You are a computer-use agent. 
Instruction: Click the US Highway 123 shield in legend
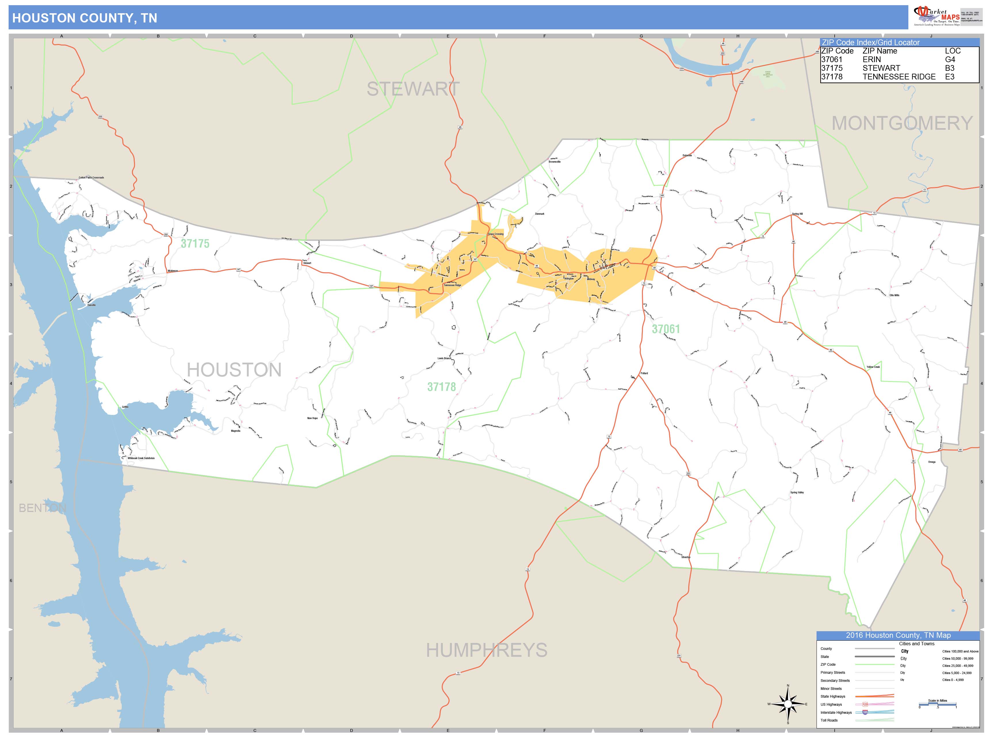(x=865, y=704)
